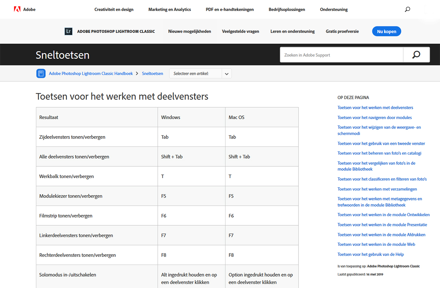The width and height of the screenshot is (440, 288).
Task: Jump to 'module Web' link
Action: 376,244
